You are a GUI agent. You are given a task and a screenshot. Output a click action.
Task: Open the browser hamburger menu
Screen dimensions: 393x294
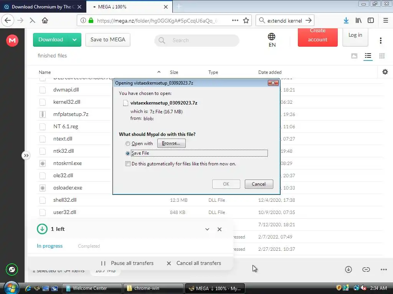386,21
